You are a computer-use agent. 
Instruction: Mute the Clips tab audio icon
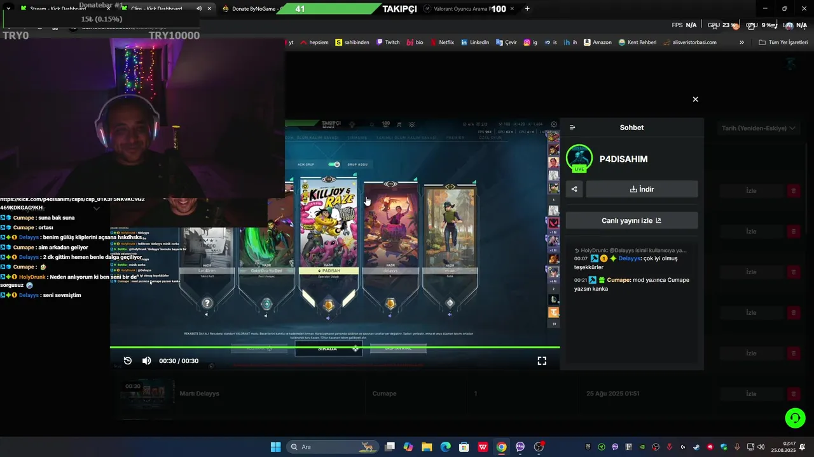click(199, 9)
